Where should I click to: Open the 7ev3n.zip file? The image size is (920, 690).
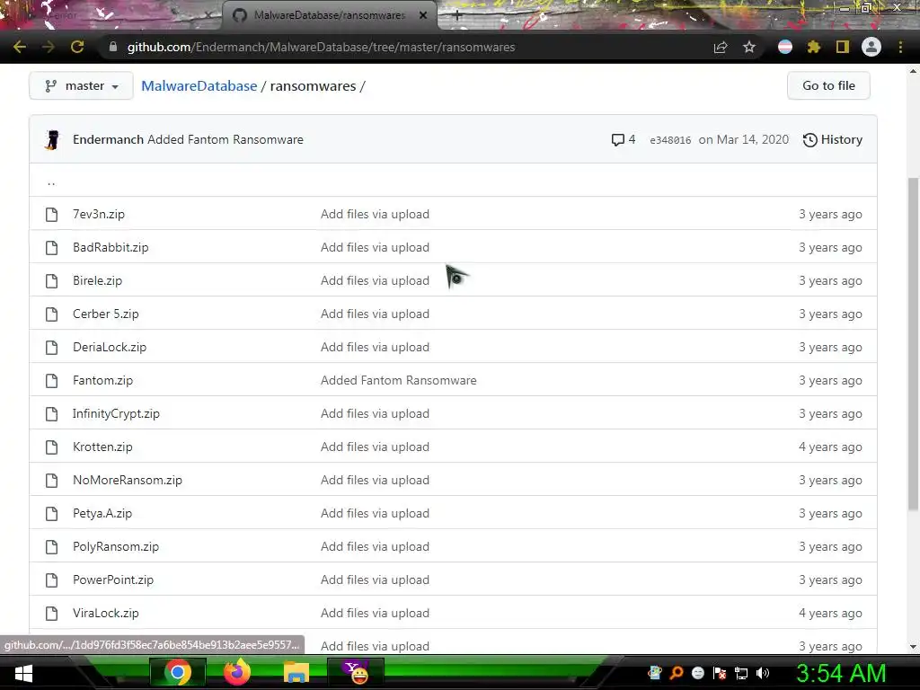[x=99, y=214]
